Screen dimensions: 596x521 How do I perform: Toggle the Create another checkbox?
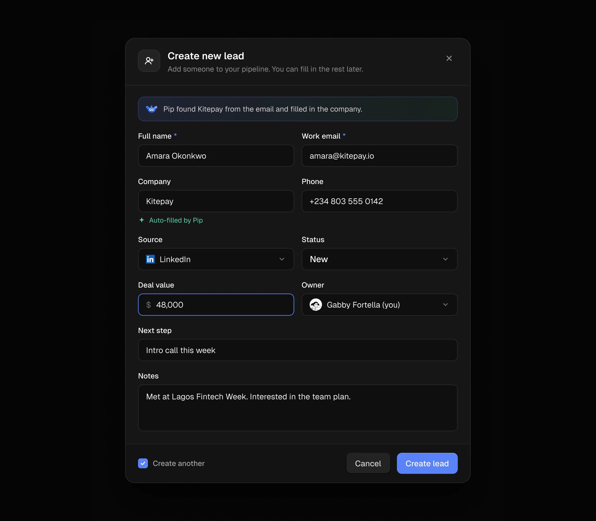[x=143, y=463]
